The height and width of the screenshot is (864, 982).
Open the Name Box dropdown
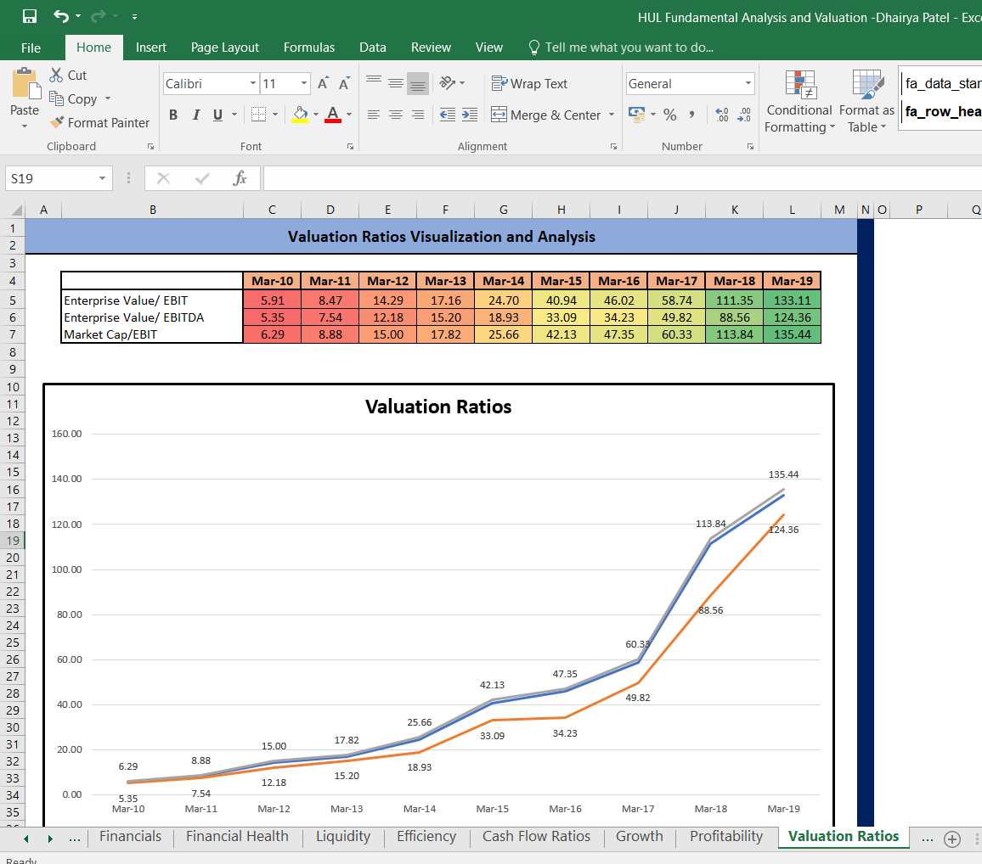click(102, 178)
